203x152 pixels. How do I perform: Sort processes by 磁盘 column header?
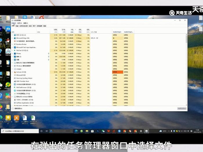[x=70, y=31]
